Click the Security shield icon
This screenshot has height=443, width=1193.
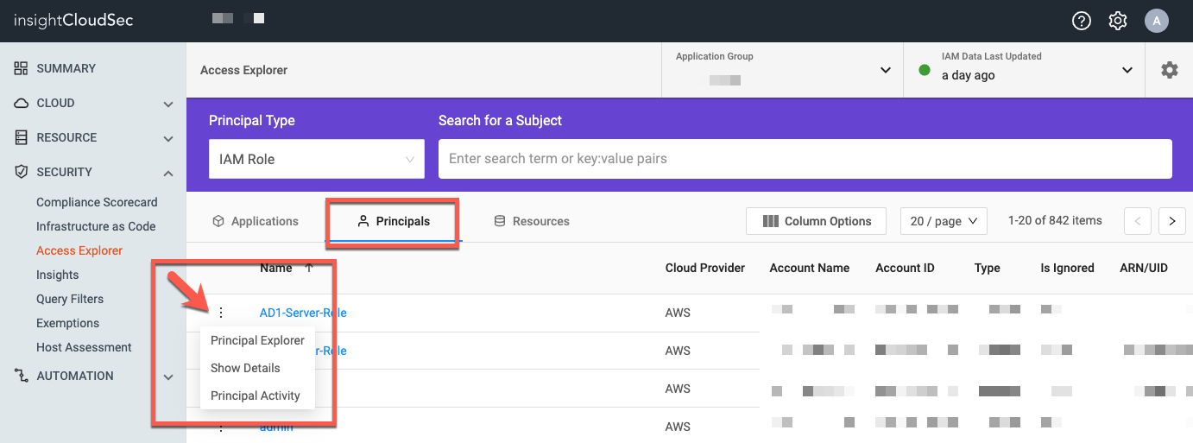click(x=22, y=172)
